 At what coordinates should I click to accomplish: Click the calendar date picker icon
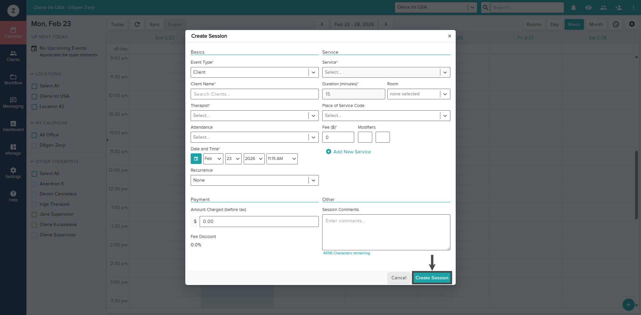[196, 159]
